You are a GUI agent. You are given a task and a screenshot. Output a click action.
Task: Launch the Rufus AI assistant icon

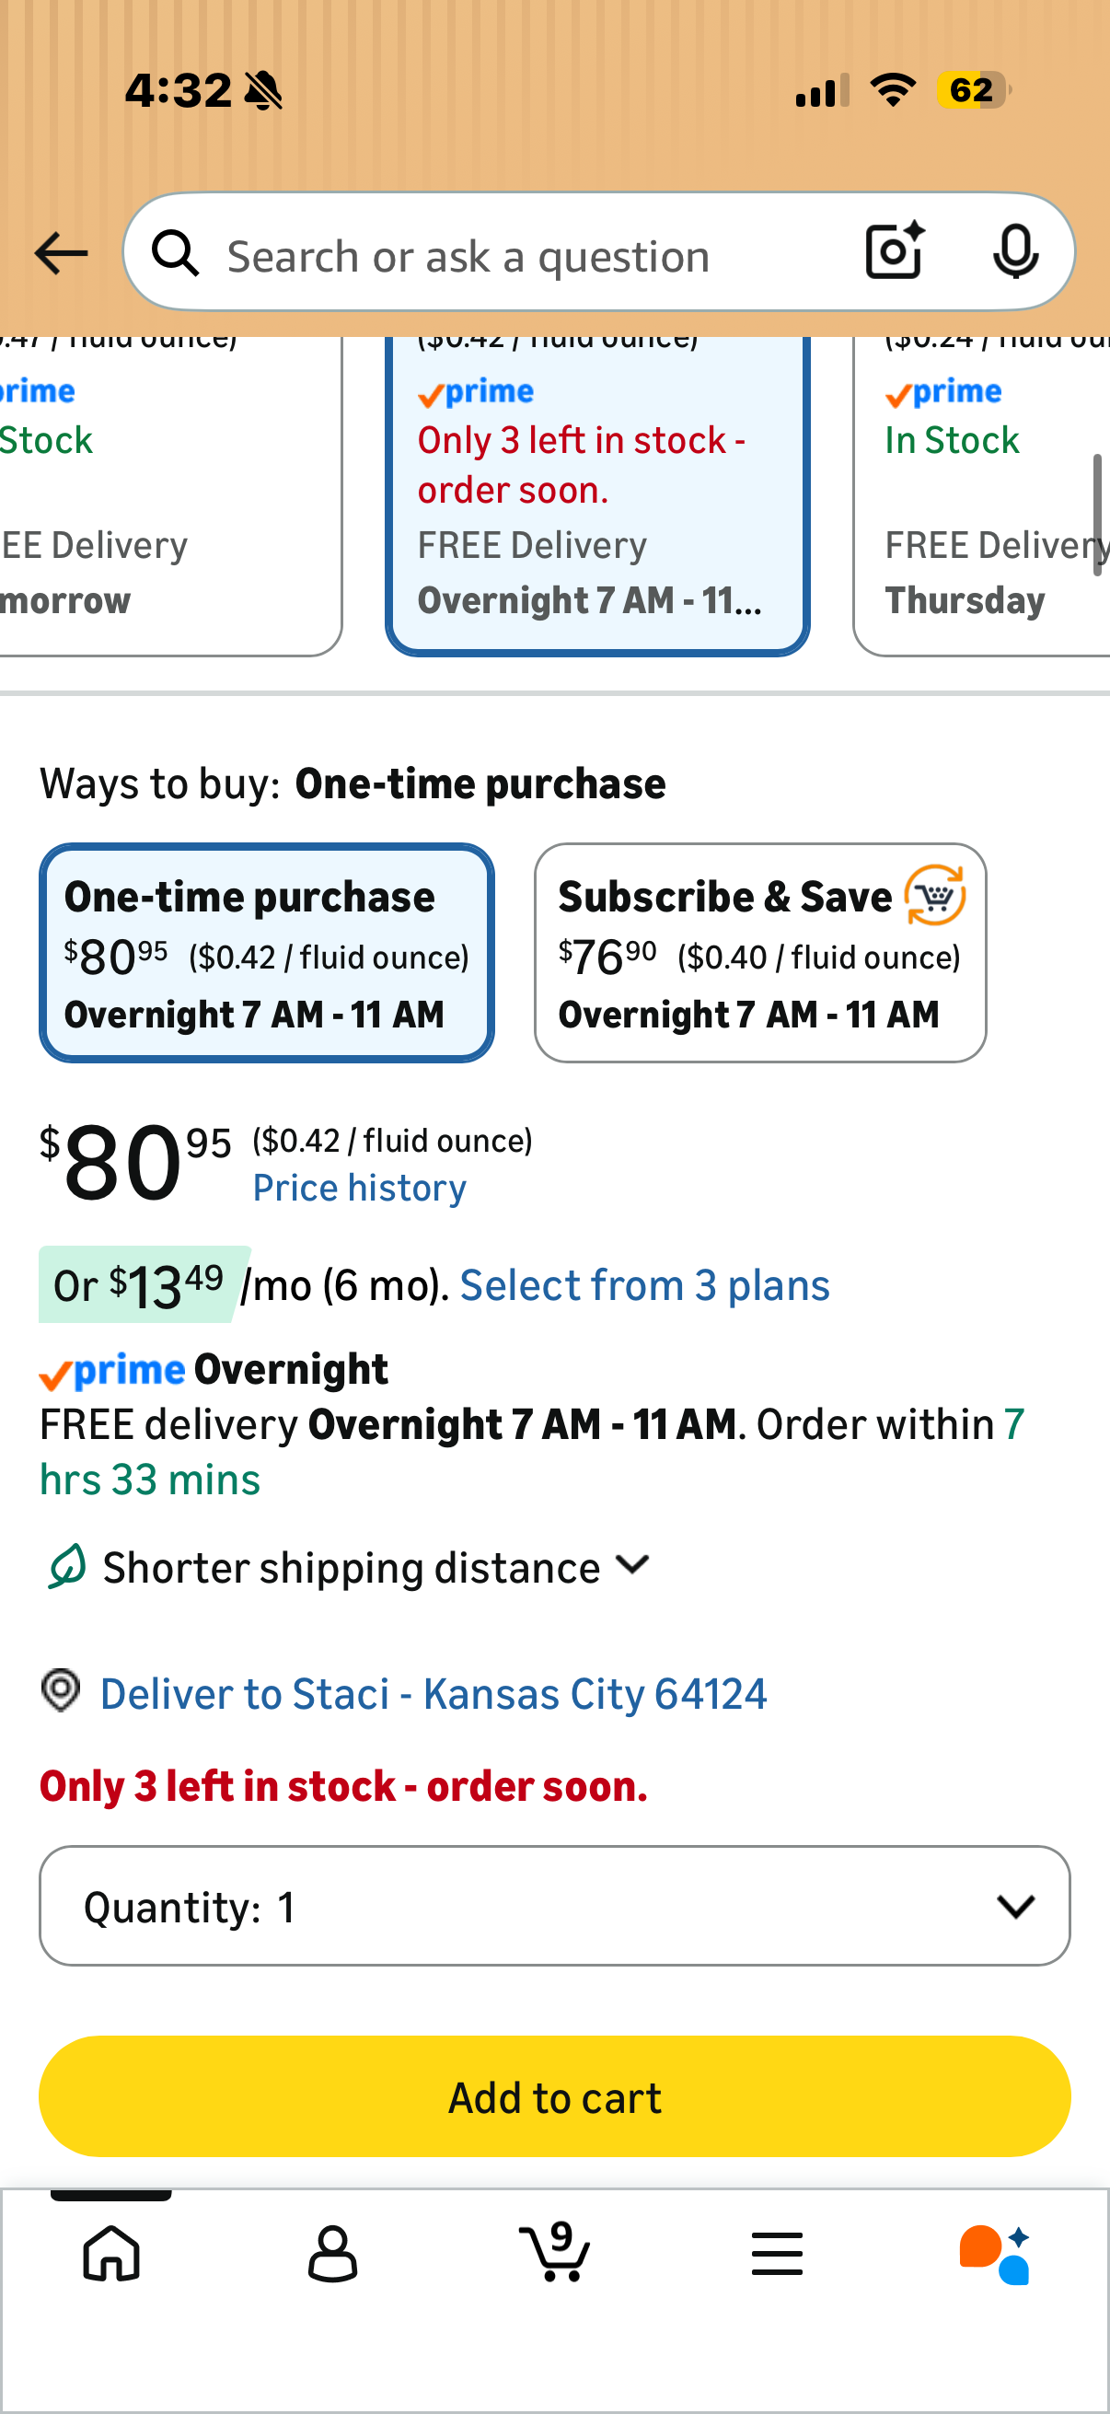tap(995, 2255)
